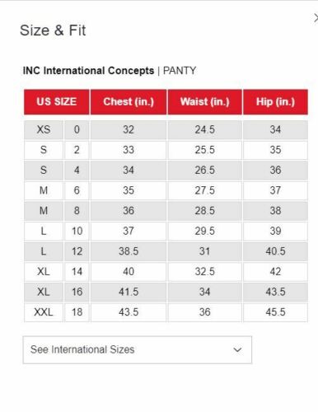Click the Hip (in.) column header
Image resolution: width=318 pixels, height=412 pixels.
click(x=275, y=102)
